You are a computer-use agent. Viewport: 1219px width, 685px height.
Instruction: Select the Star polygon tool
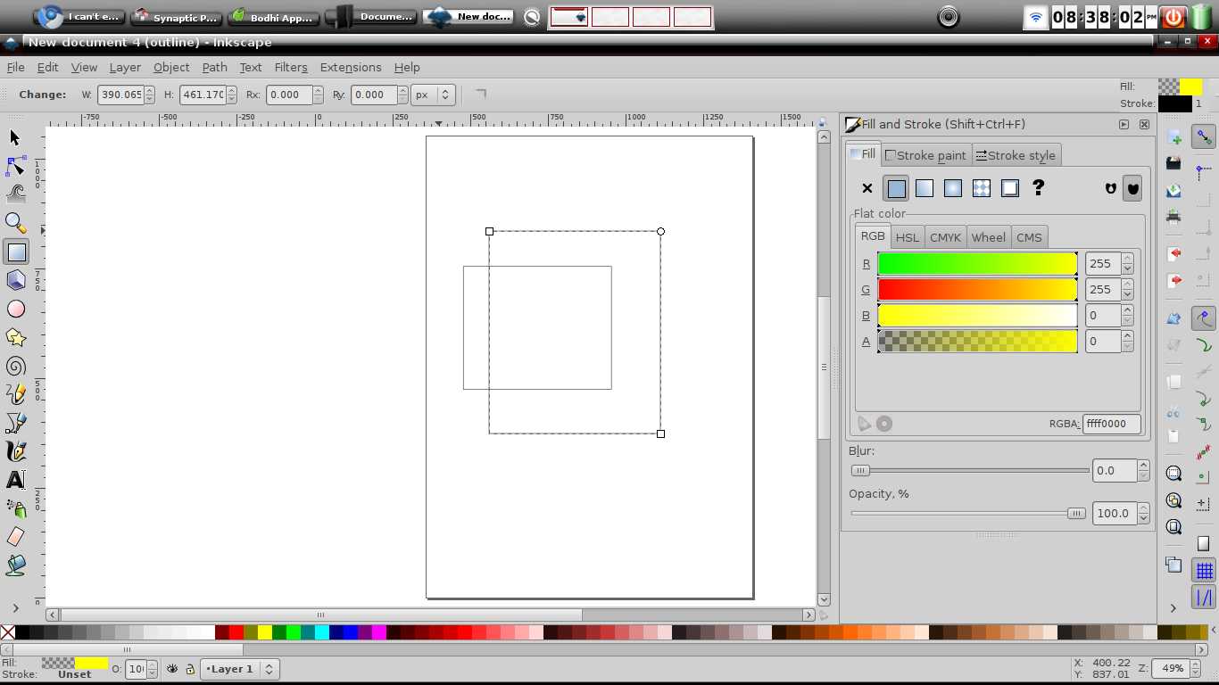click(15, 337)
